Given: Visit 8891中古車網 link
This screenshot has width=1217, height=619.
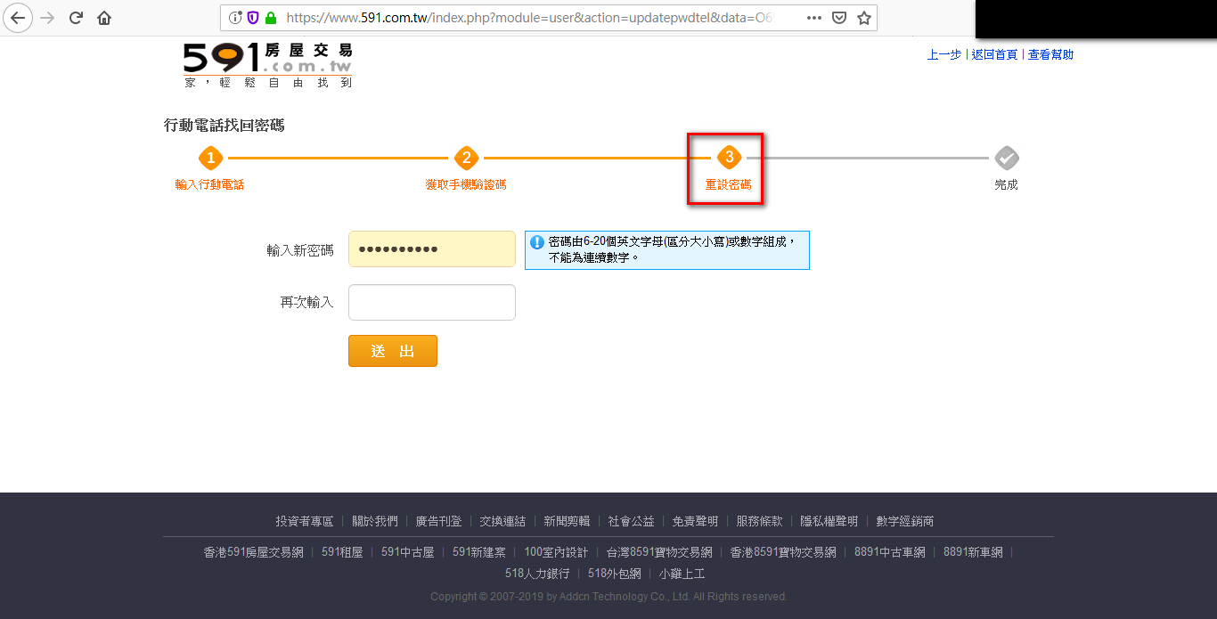Looking at the screenshot, I should [890, 552].
